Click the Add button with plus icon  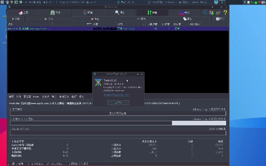(17, 19)
